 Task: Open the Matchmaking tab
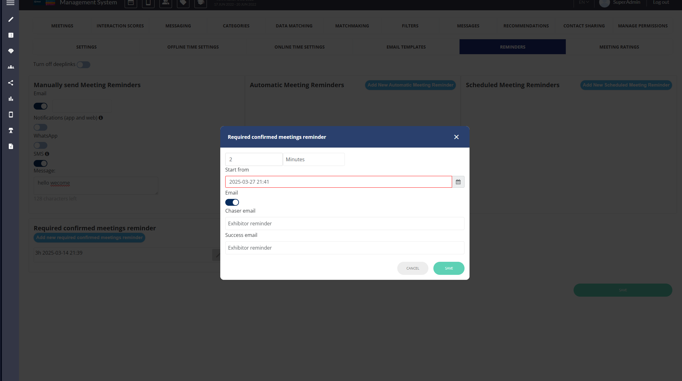click(352, 26)
